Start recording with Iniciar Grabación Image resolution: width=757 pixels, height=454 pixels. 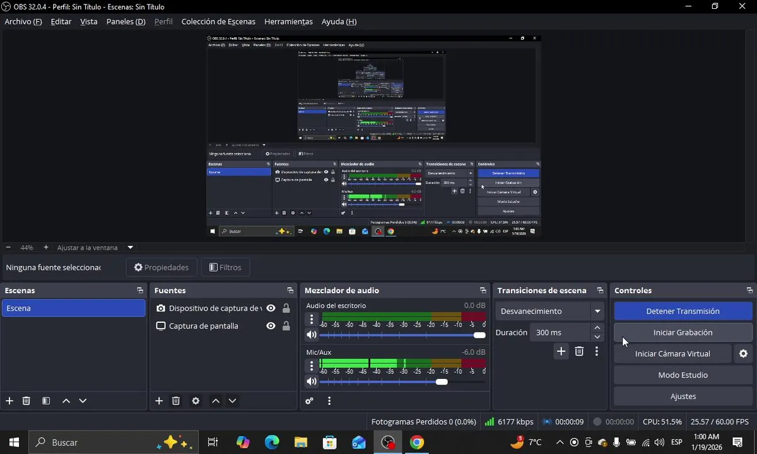pos(683,332)
